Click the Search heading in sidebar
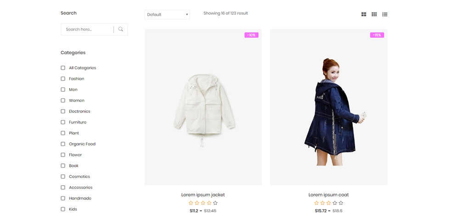The width and height of the screenshot is (450, 216). (68, 13)
